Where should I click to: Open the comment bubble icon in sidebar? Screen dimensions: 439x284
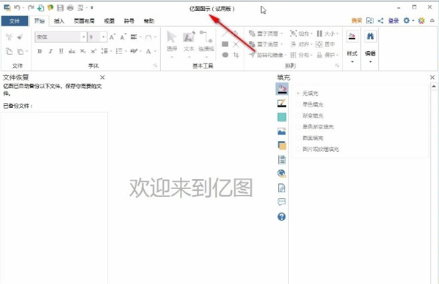[282, 202]
